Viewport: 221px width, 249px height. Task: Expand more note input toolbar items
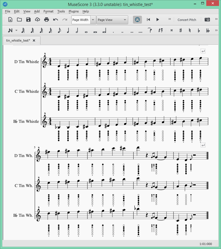click(x=216, y=30)
